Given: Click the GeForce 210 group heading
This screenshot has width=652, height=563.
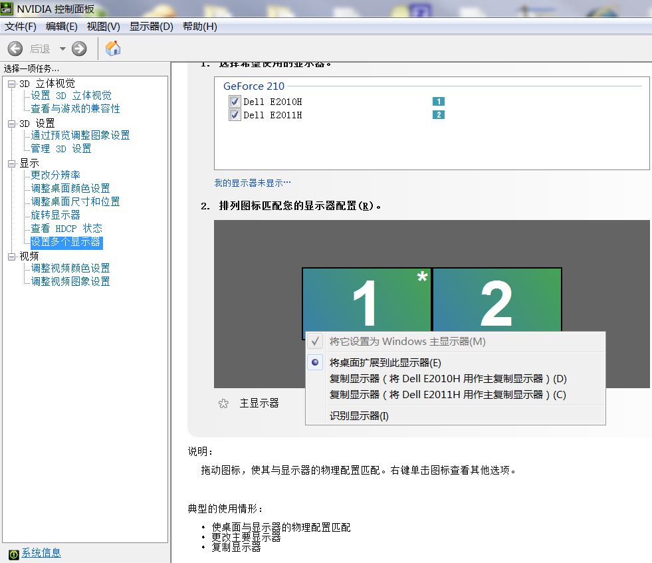Looking at the screenshot, I should coord(254,86).
